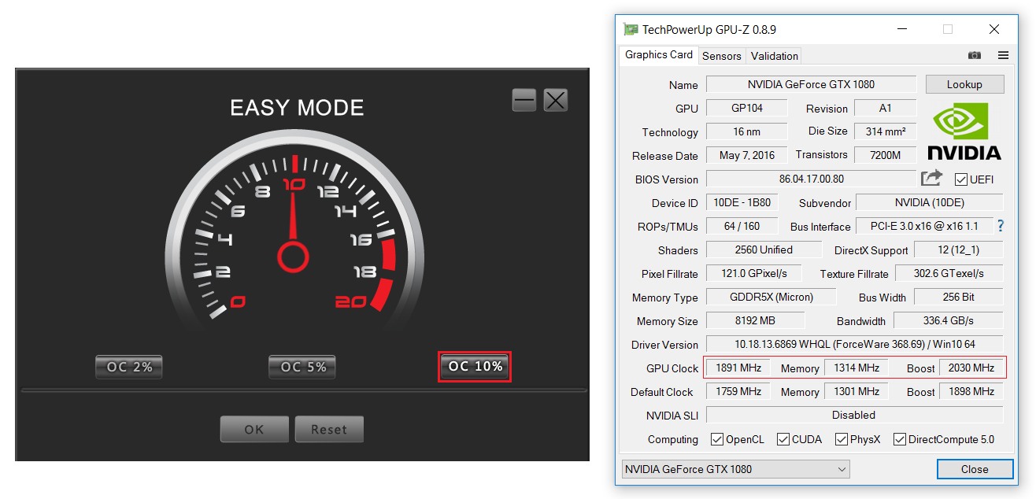This screenshot has height=499, width=1036.
Task: Click GPU Clock value 1891 MHz
Action: (738, 368)
